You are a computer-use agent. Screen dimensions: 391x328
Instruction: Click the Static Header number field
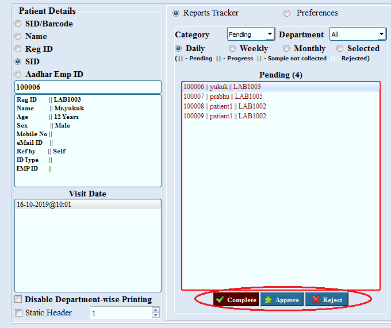[121, 313]
